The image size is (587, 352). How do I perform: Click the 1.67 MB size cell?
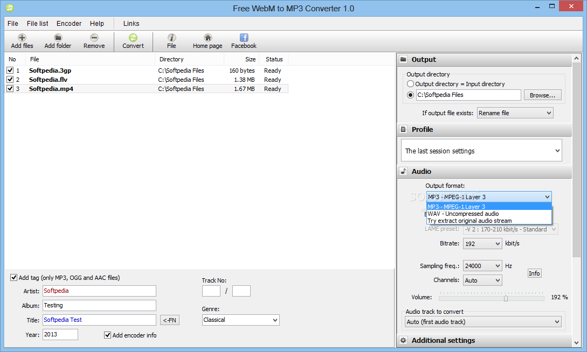[245, 89]
